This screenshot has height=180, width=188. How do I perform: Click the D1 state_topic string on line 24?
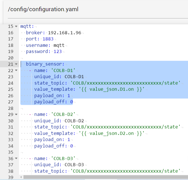[125, 83]
